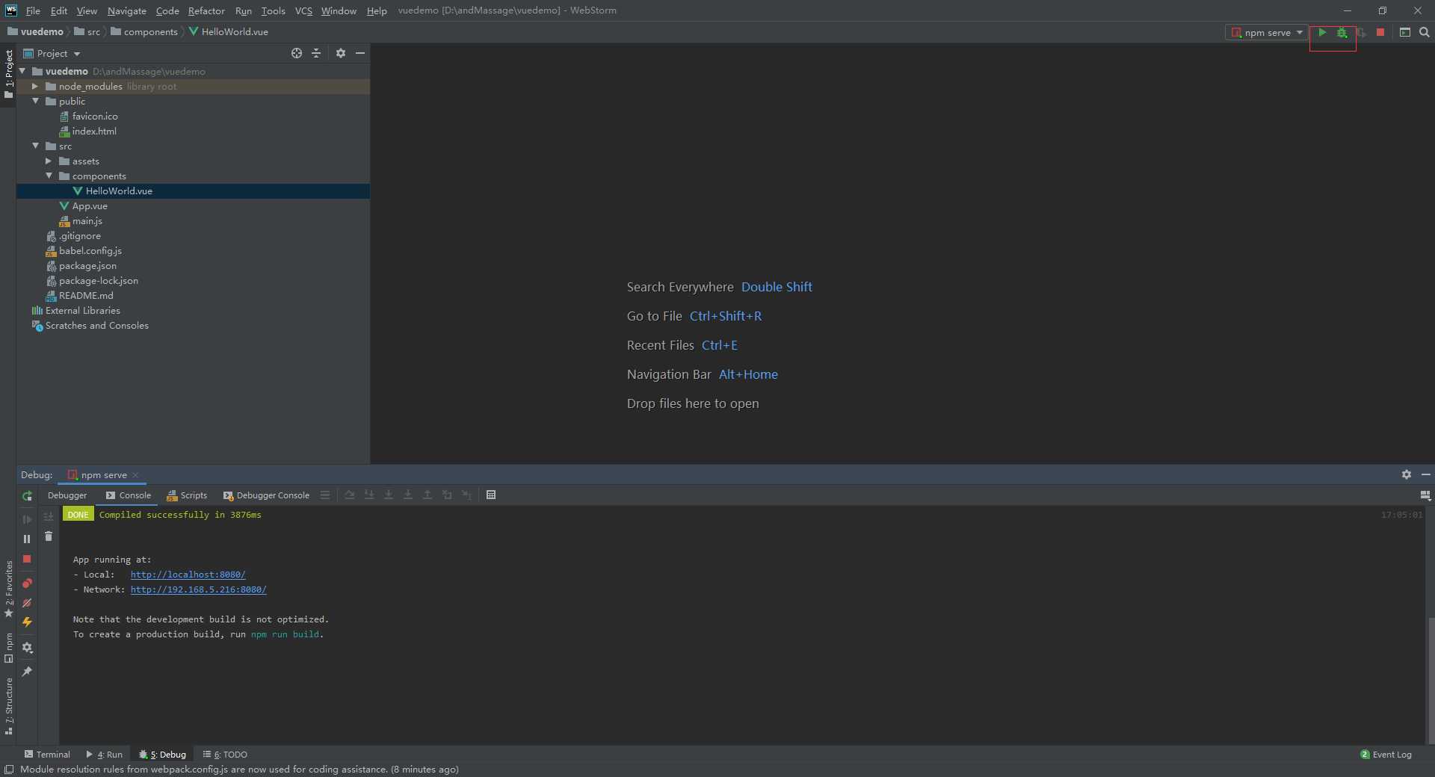1435x777 pixels.
Task: Open debugger settings gear in the side toolbar
Action: click(27, 647)
